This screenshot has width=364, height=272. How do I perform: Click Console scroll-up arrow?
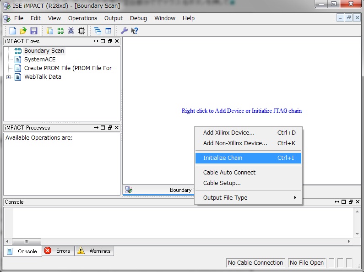click(357, 212)
